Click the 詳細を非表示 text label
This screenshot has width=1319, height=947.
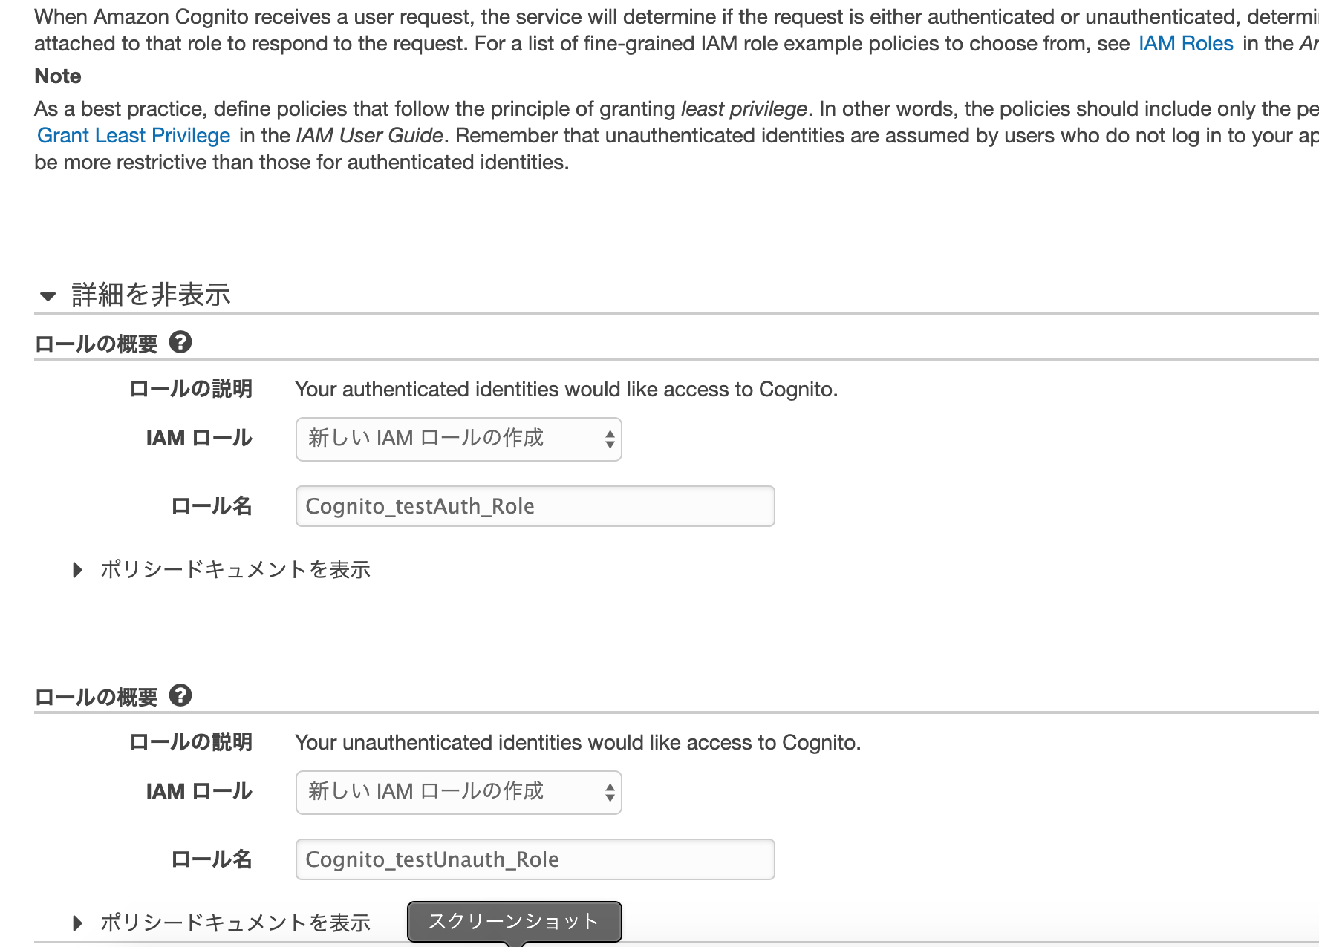[151, 295]
